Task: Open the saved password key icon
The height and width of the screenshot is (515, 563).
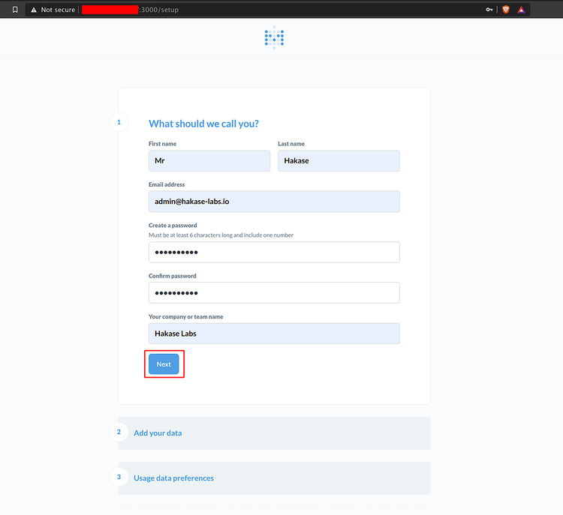Action: [489, 10]
